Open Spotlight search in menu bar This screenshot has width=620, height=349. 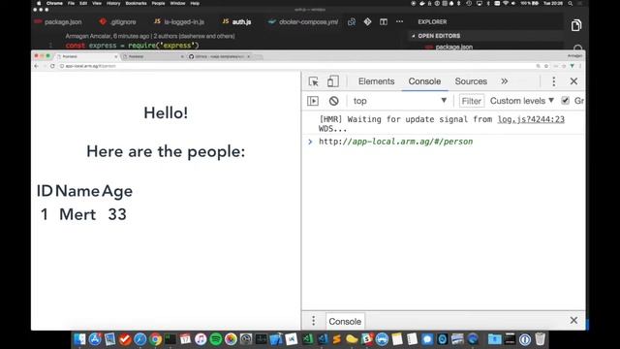(x=571, y=3)
